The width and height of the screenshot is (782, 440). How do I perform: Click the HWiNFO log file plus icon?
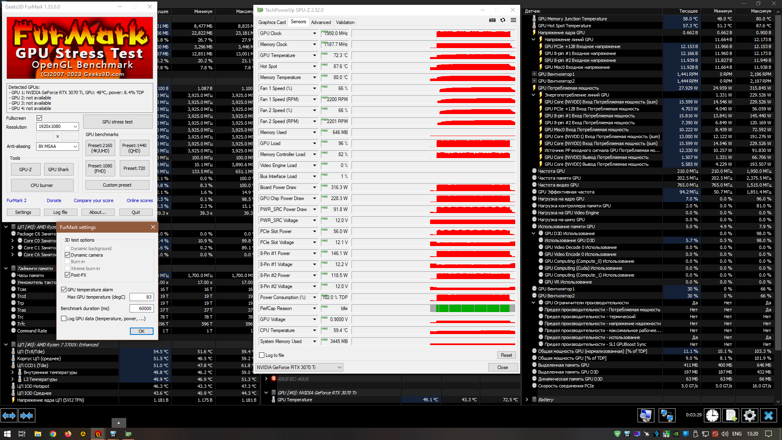click(731, 415)
